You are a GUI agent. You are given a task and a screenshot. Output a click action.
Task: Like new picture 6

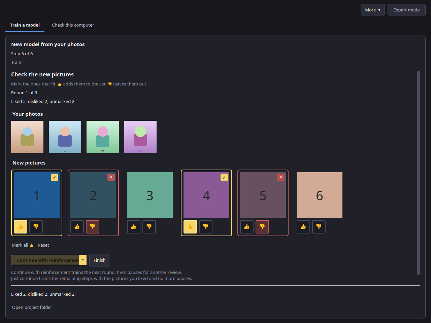(x=303, y=227)
